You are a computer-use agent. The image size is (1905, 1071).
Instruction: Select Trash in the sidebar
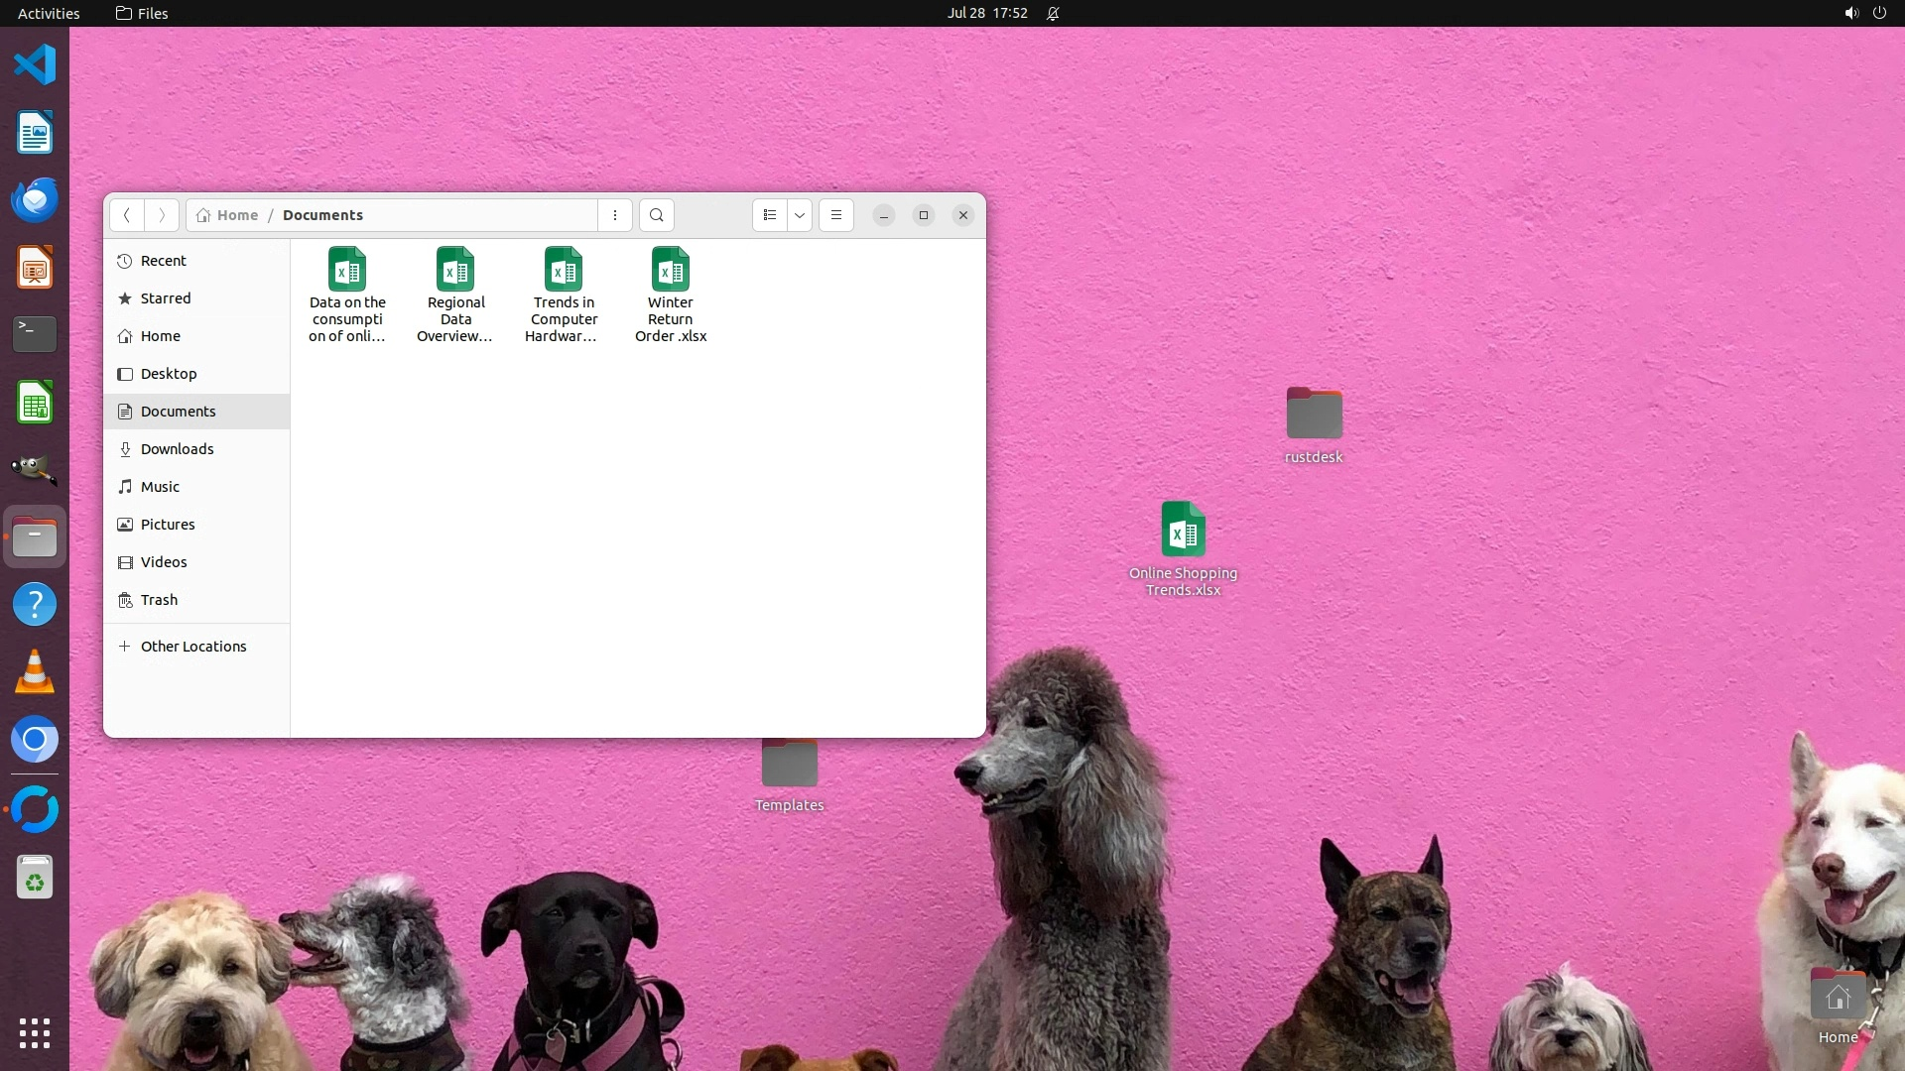pos(159,600)
